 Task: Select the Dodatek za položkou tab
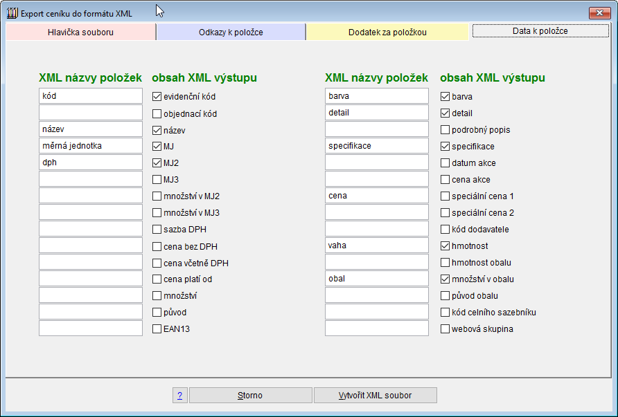click(x=387, y=32)
